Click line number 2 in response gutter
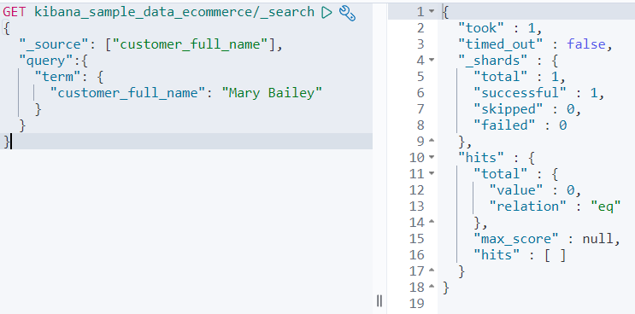 pyautogui.click(x=420, y=28)
